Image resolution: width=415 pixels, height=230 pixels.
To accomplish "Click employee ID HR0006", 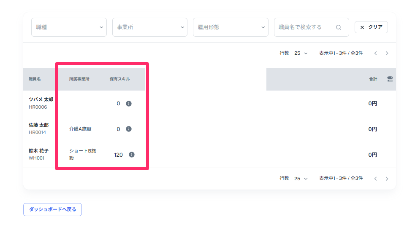I will pos(38,107).
